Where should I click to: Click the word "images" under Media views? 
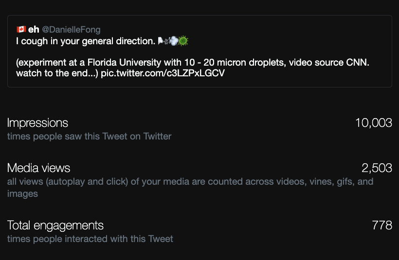pos(22,193)
